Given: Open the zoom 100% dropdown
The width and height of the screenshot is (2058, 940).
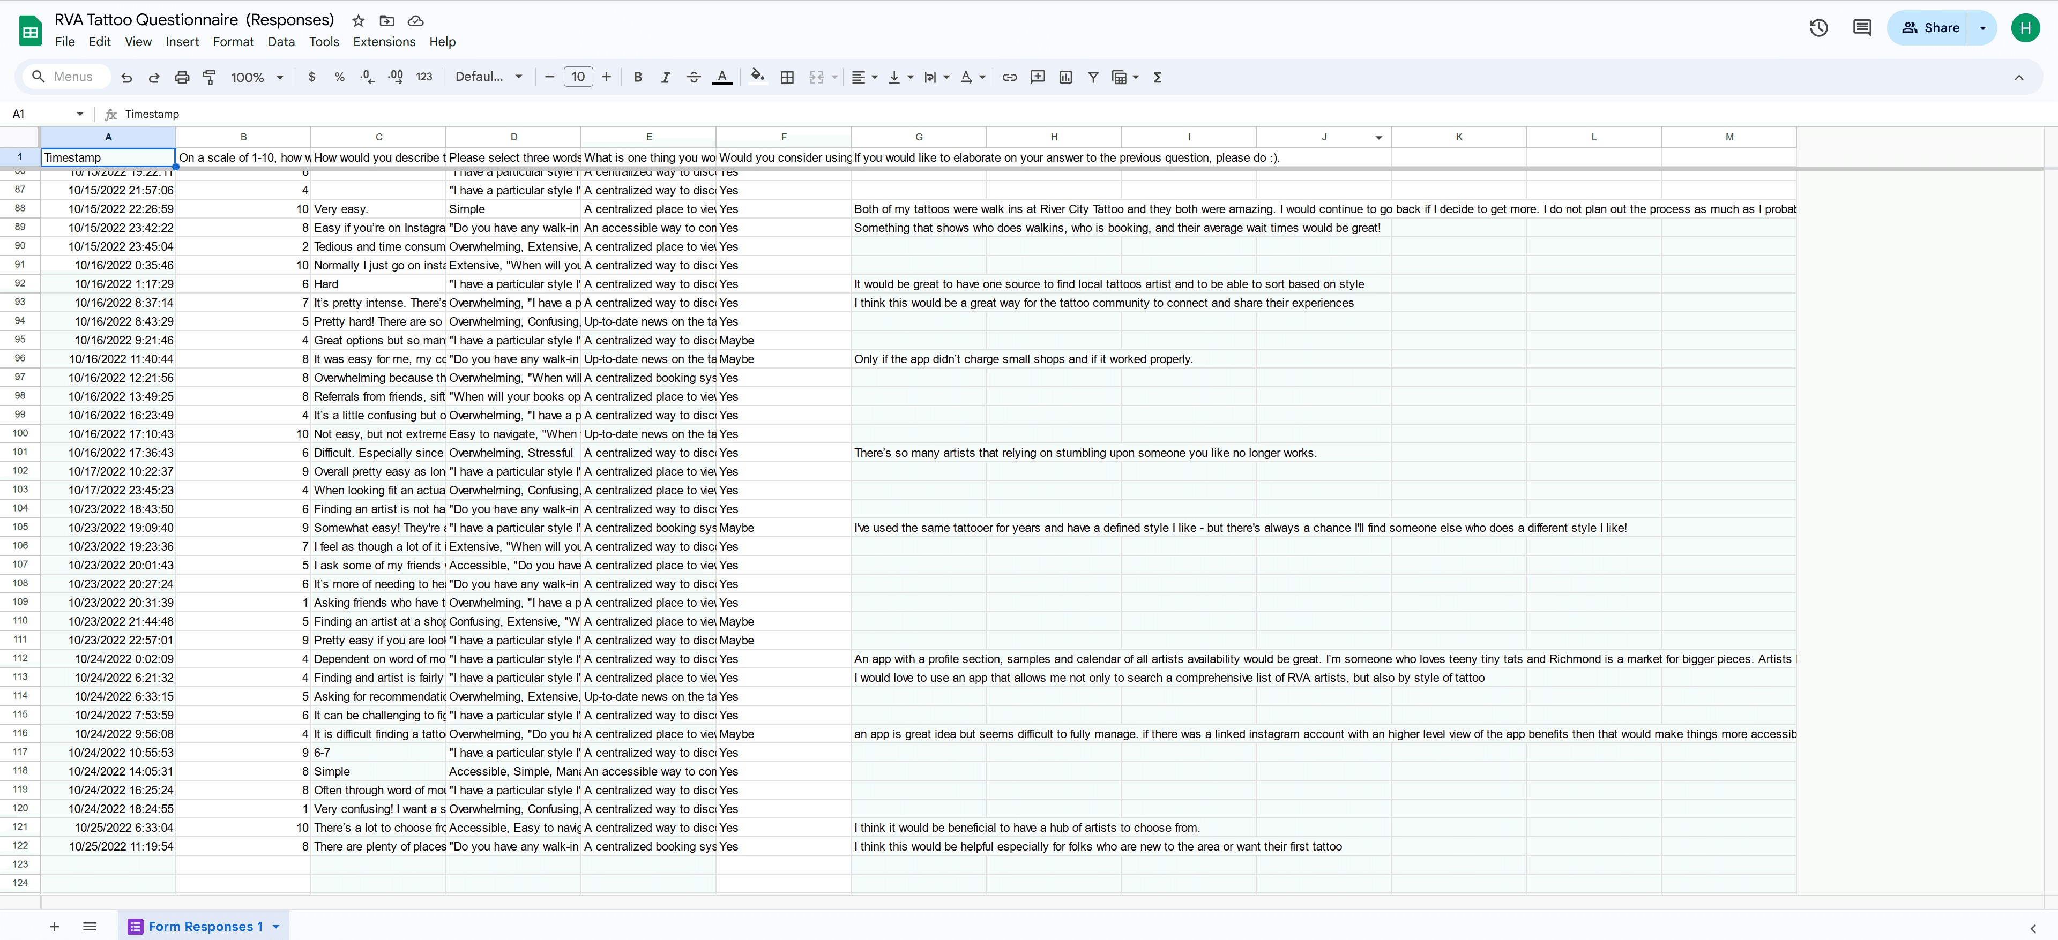Looking at the screenshot, I should click(x=257, y=77).
